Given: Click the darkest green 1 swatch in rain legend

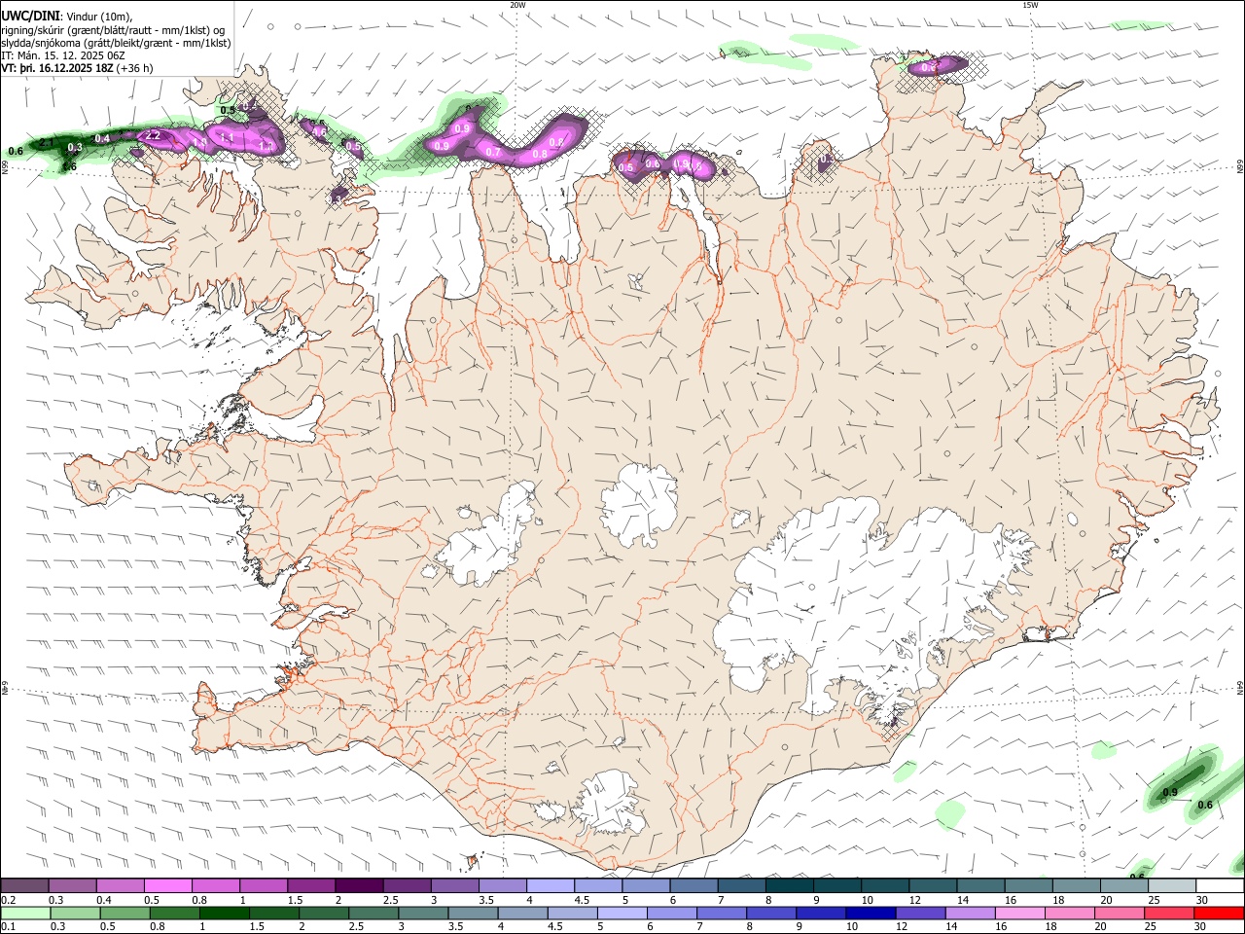Looking at the screenshot, I should 224,914.
